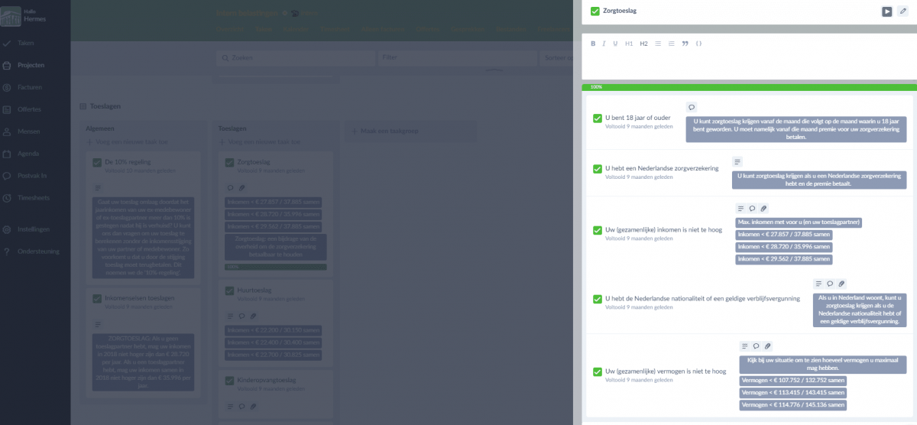Toggle 'U hebt een Nederlandse zorgverzekering' checkbox

(x=598, y=169)
